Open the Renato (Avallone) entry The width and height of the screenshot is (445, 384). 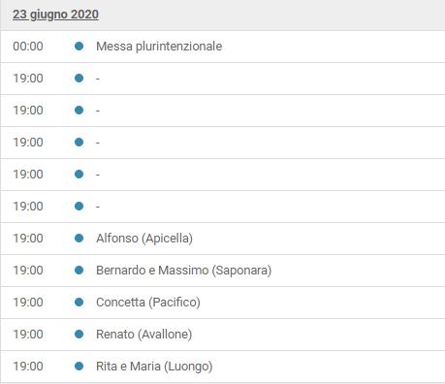coord(144,335)
